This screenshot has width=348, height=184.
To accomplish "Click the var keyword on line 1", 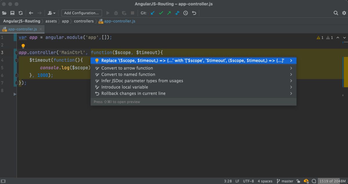I will (x=23, y=38).
